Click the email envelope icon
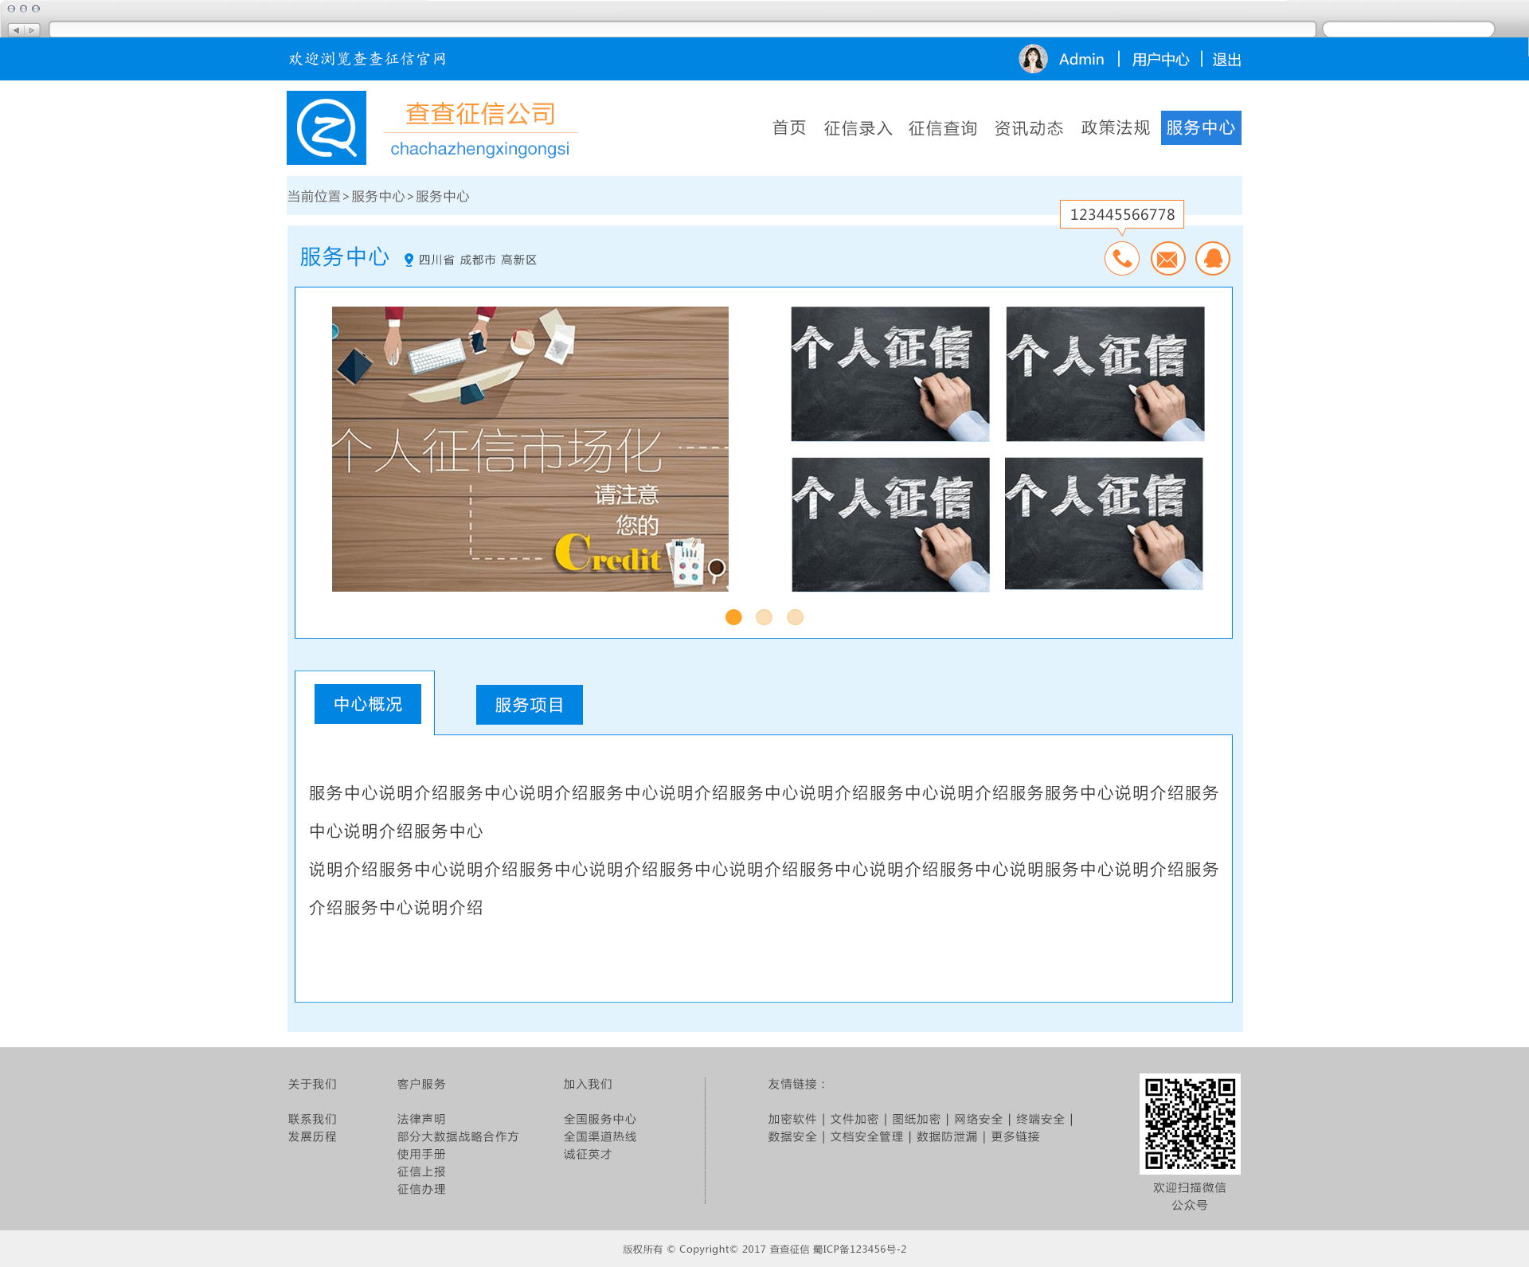The image size is (1529, 1267). tap(1167, 259)
